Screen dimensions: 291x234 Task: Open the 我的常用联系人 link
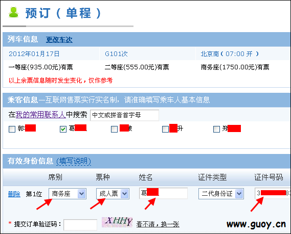(40, 115)
